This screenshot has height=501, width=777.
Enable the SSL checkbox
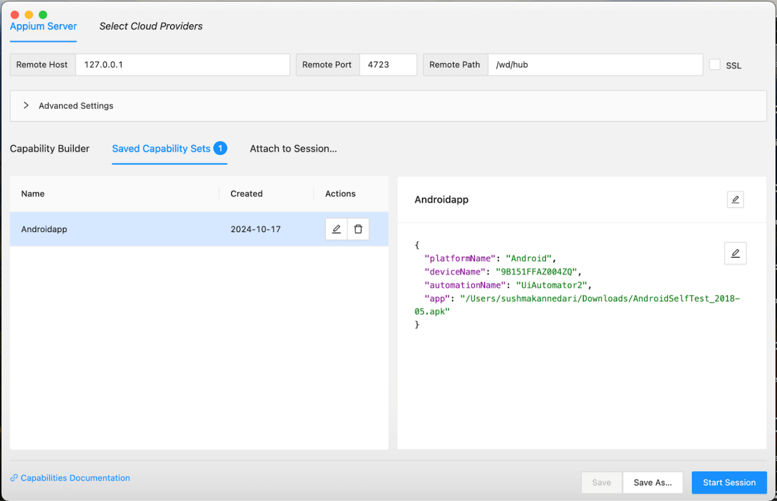tap(714, 65)
